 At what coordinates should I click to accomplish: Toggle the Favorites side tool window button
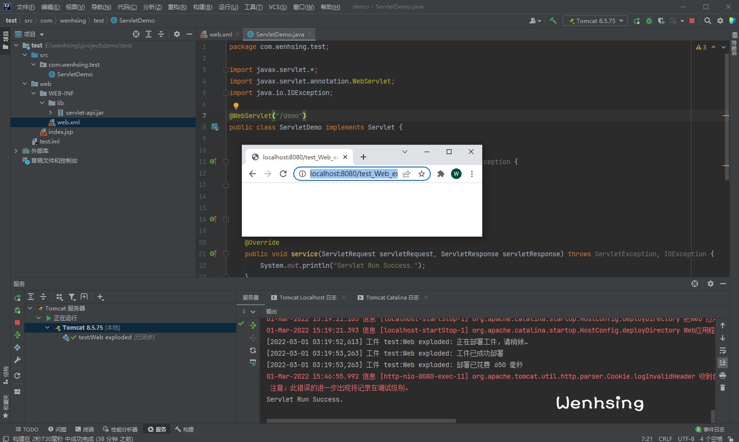click(6, 406)
